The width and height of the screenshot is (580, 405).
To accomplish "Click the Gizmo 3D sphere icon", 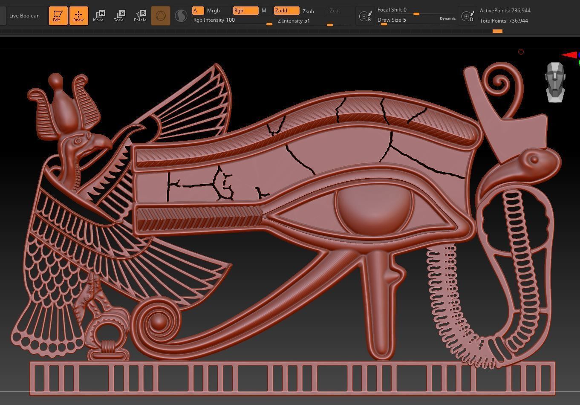I will pos(161,16).
